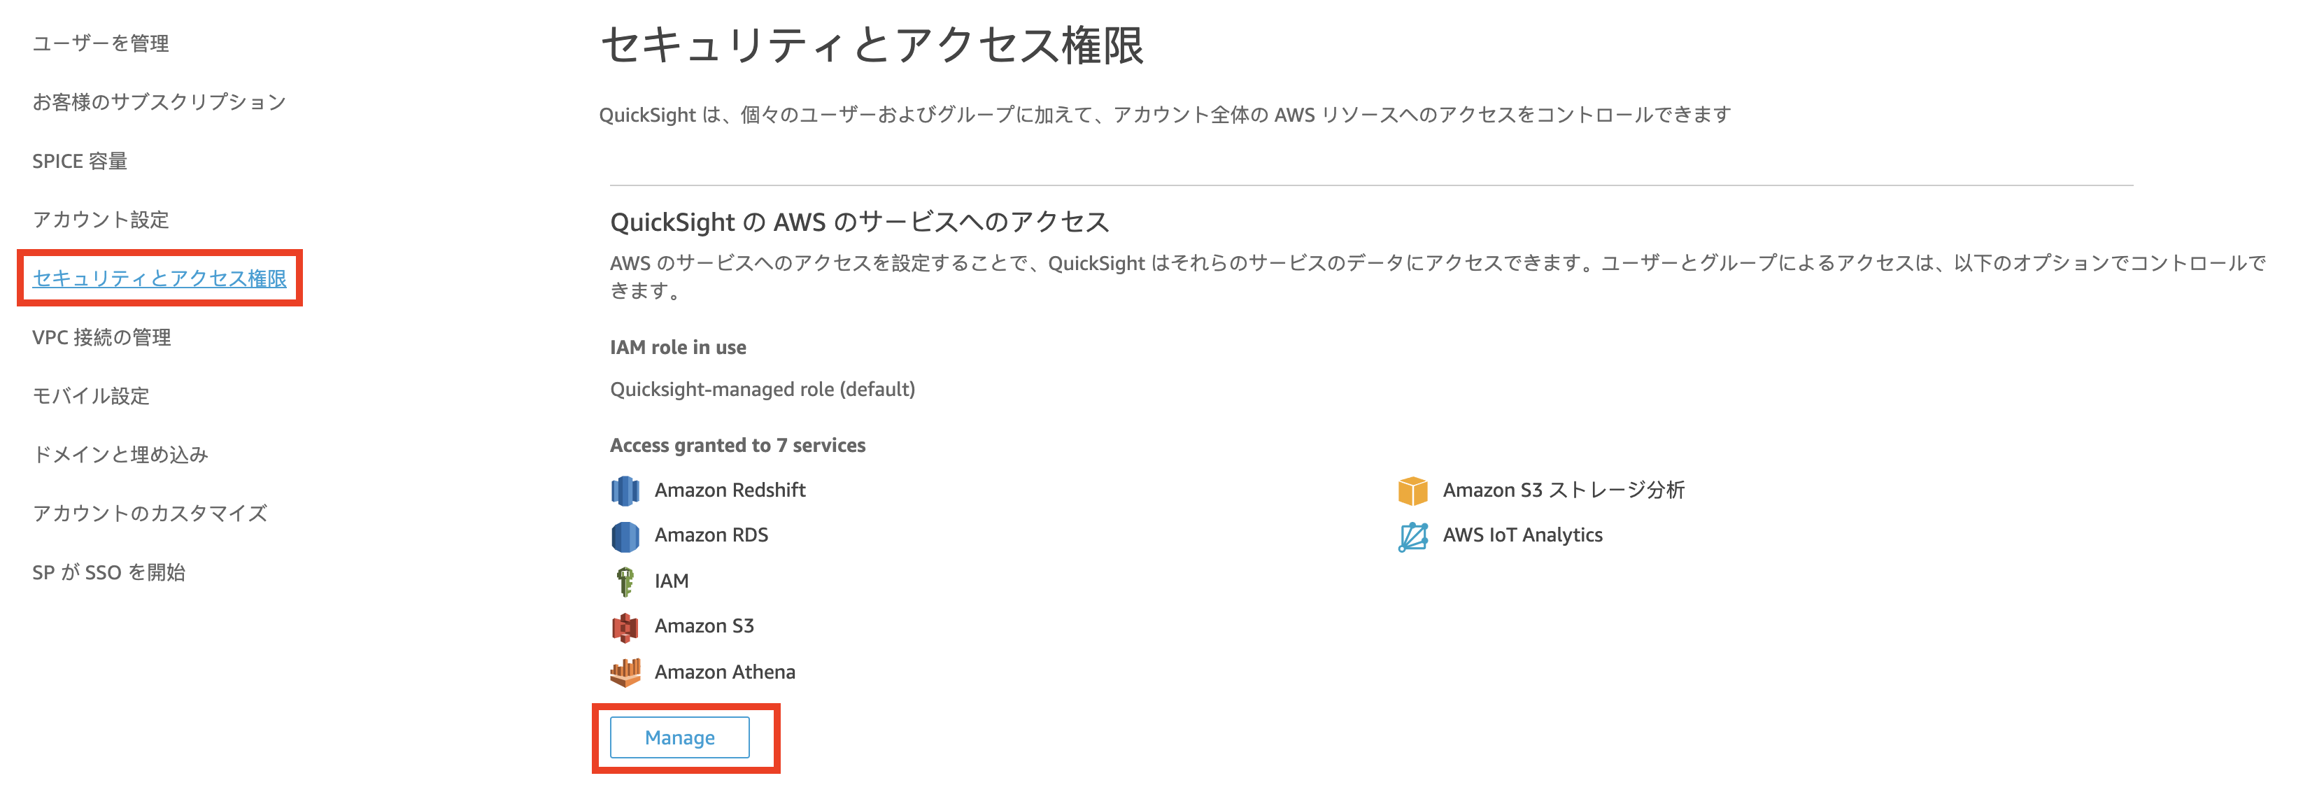The image size is (2303, 806).
Task: Open アカウントのカスタマイズ page
Action: [148, 514]
